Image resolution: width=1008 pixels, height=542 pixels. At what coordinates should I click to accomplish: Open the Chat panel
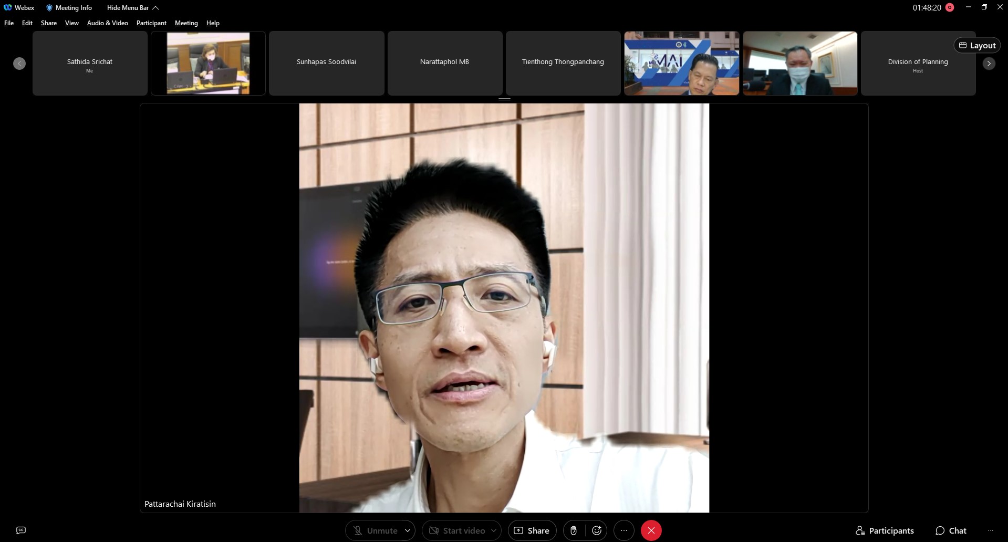click(x=951, y=530)
